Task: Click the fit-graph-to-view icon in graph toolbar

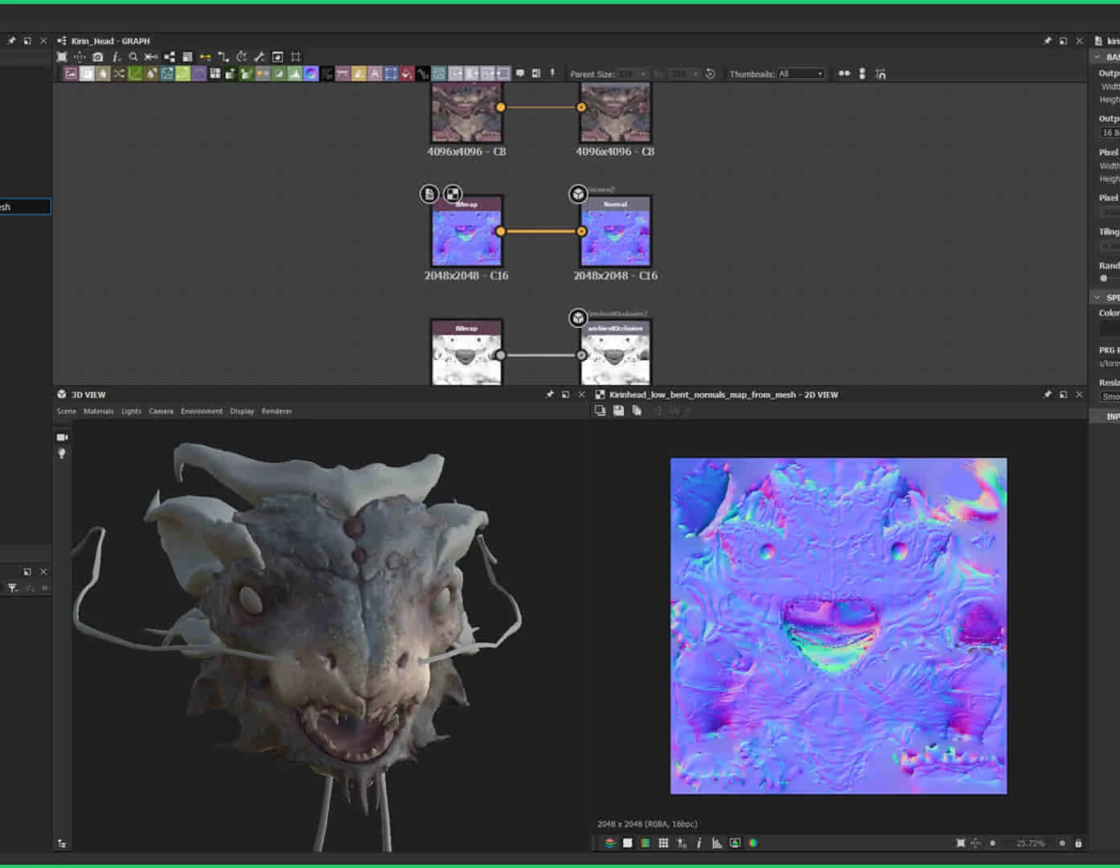Action: click(x=62, y=57)
